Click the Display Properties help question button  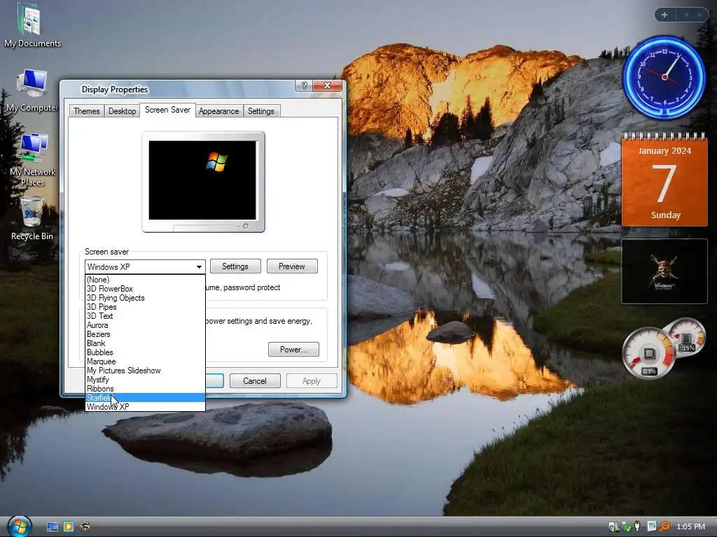click(304, 85)
